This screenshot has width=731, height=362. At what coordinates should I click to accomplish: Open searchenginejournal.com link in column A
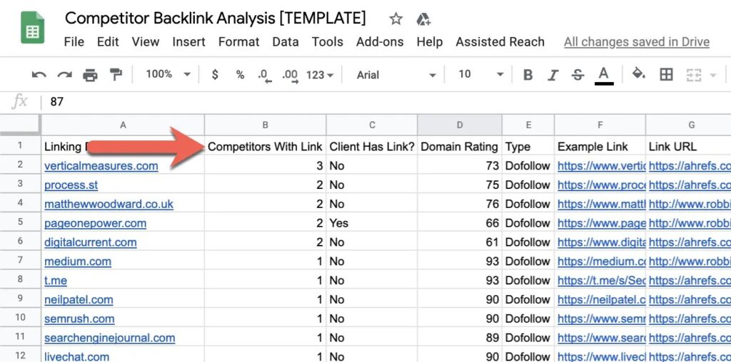click(x=109, y=338)
